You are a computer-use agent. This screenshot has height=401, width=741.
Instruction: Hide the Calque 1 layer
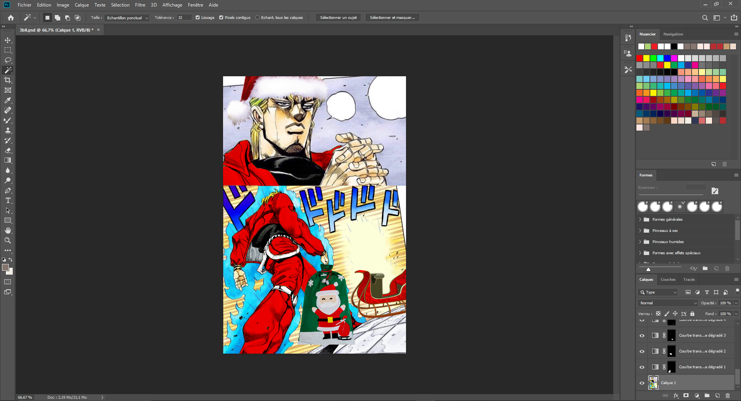642,383
